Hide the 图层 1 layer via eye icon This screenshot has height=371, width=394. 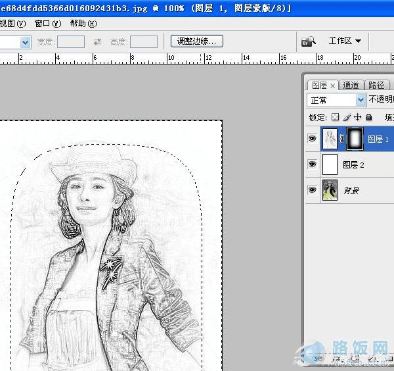[312, 139]
